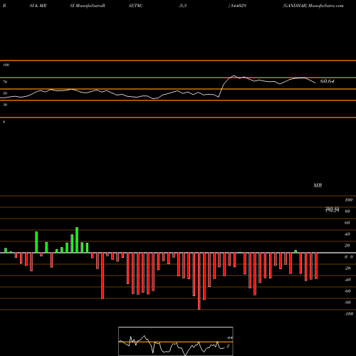Viewport: 356px width, 356px height.
Task: Click the MR axis label -20
Action: tap(347, 268)
